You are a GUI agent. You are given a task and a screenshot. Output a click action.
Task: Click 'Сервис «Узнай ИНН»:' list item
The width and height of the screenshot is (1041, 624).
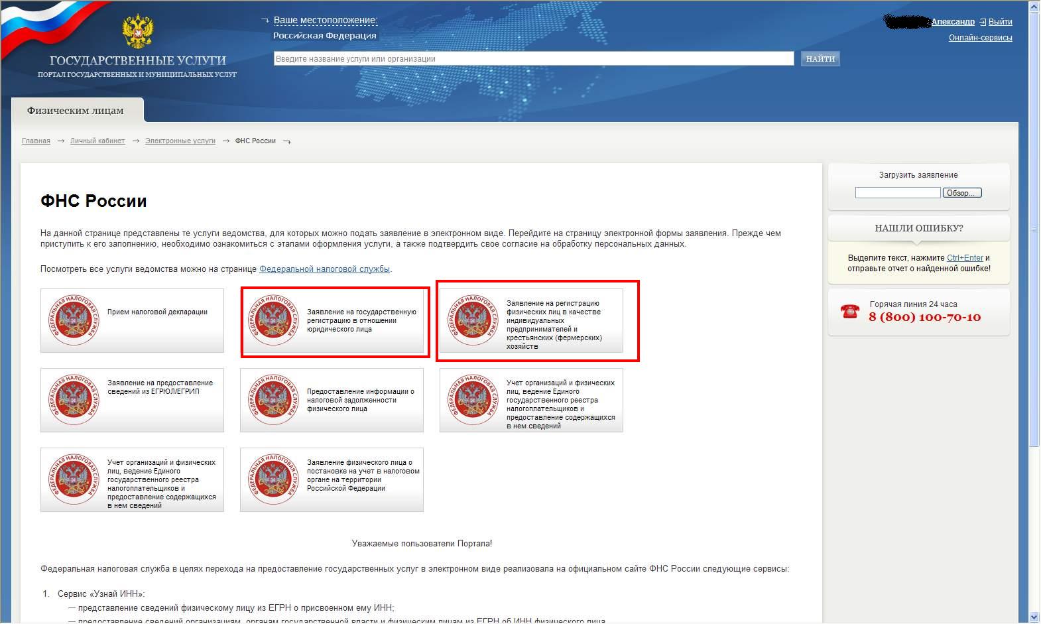pyautogui.click(x=101, y=594)
